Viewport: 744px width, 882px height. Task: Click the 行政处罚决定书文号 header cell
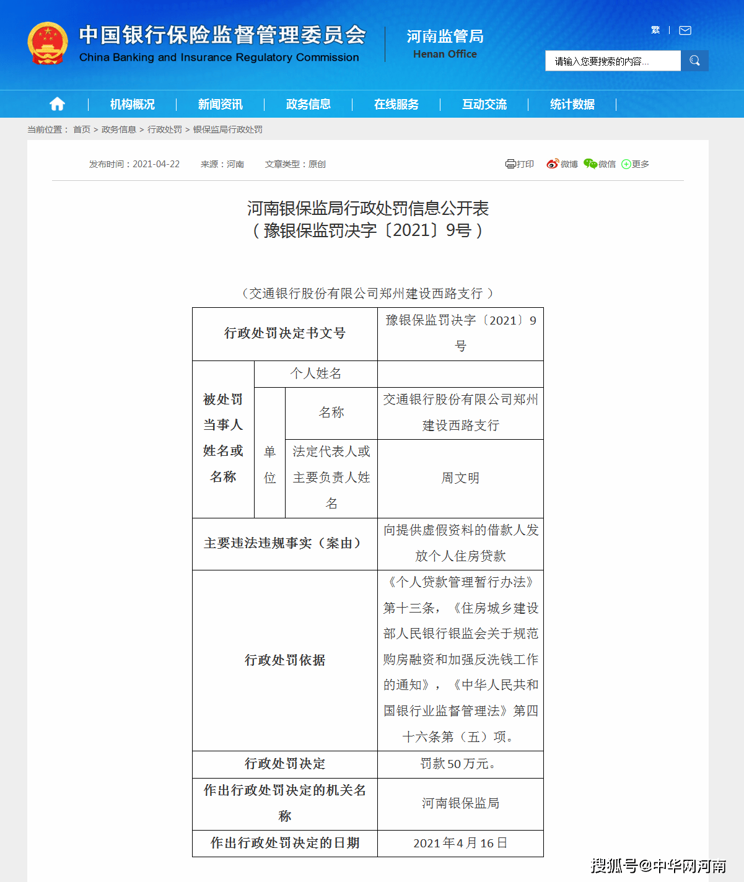click(x=285, y=334)
